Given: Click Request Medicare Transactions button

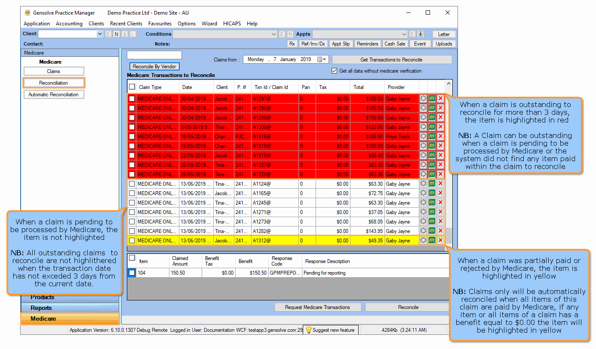Looking at the screenshot, I should click(317, 307).
